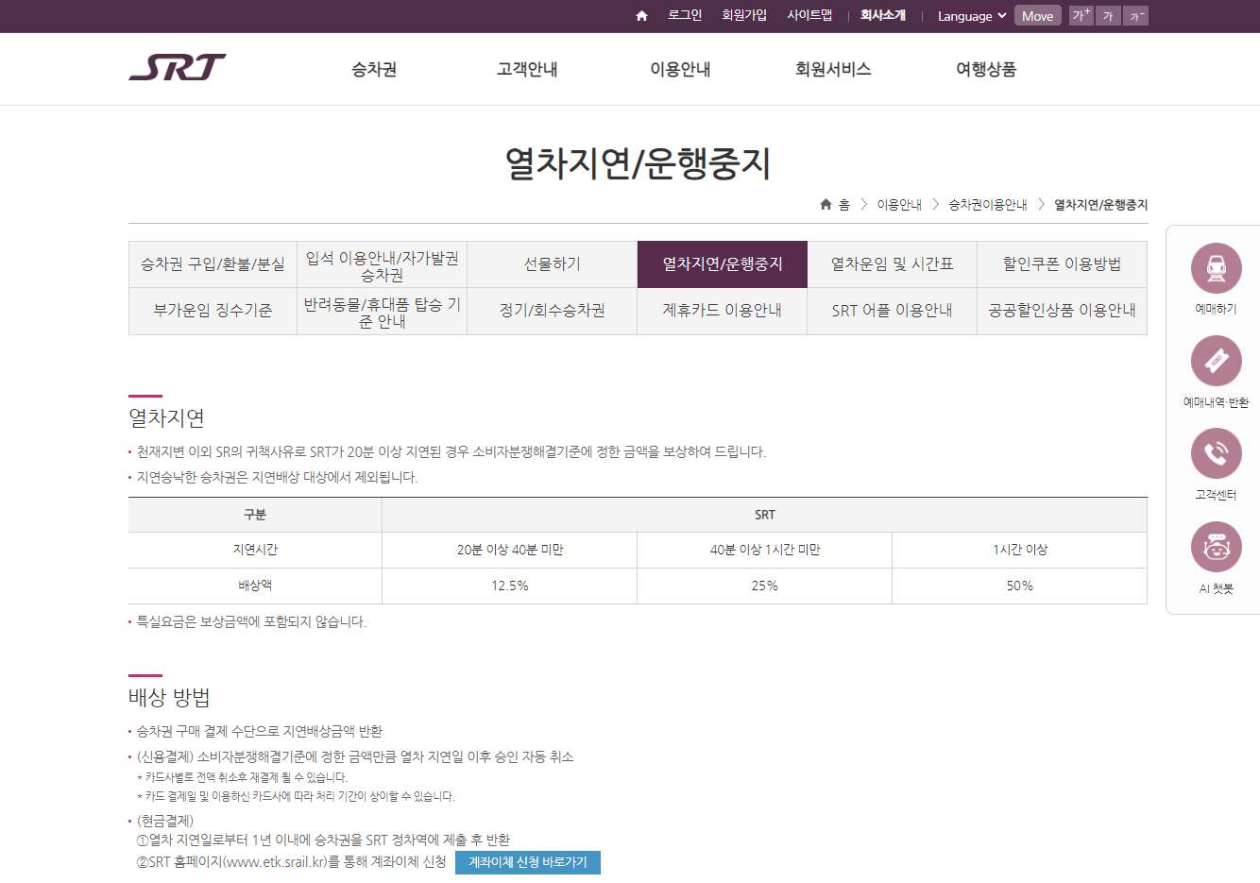Open the 여행상품 main menu
This screenshot has height=883, width=1260.
pyautogui.click(x=986, y=69)
